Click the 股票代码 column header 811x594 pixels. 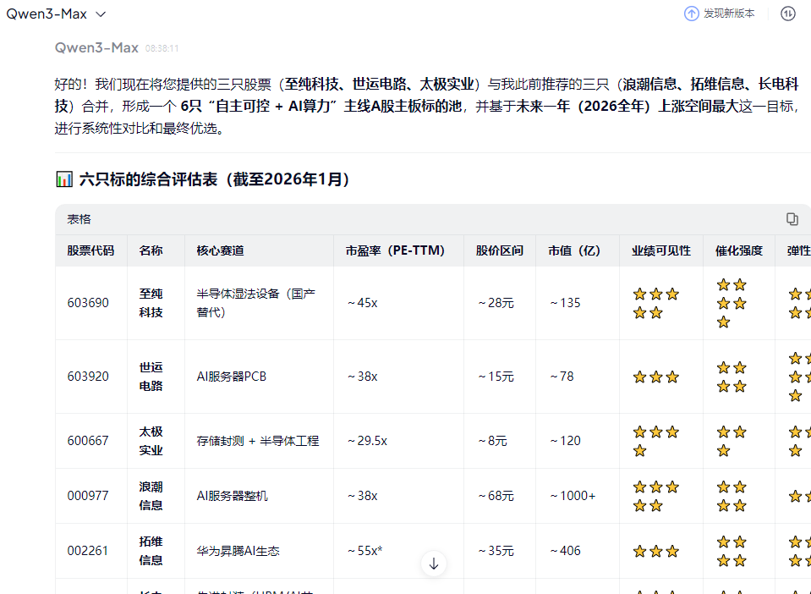(x=90, y=250)
